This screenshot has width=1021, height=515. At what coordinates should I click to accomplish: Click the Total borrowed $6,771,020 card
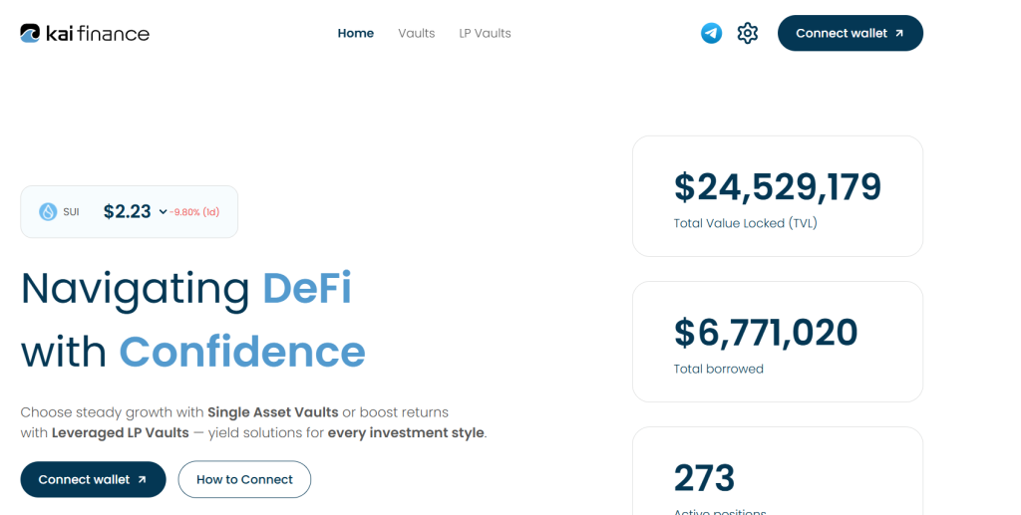coord(777,342)
